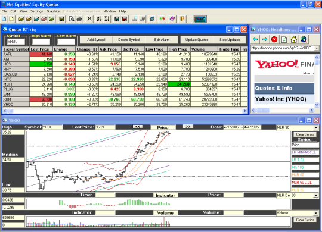Open the MLR 90 series dropdown

315,128
